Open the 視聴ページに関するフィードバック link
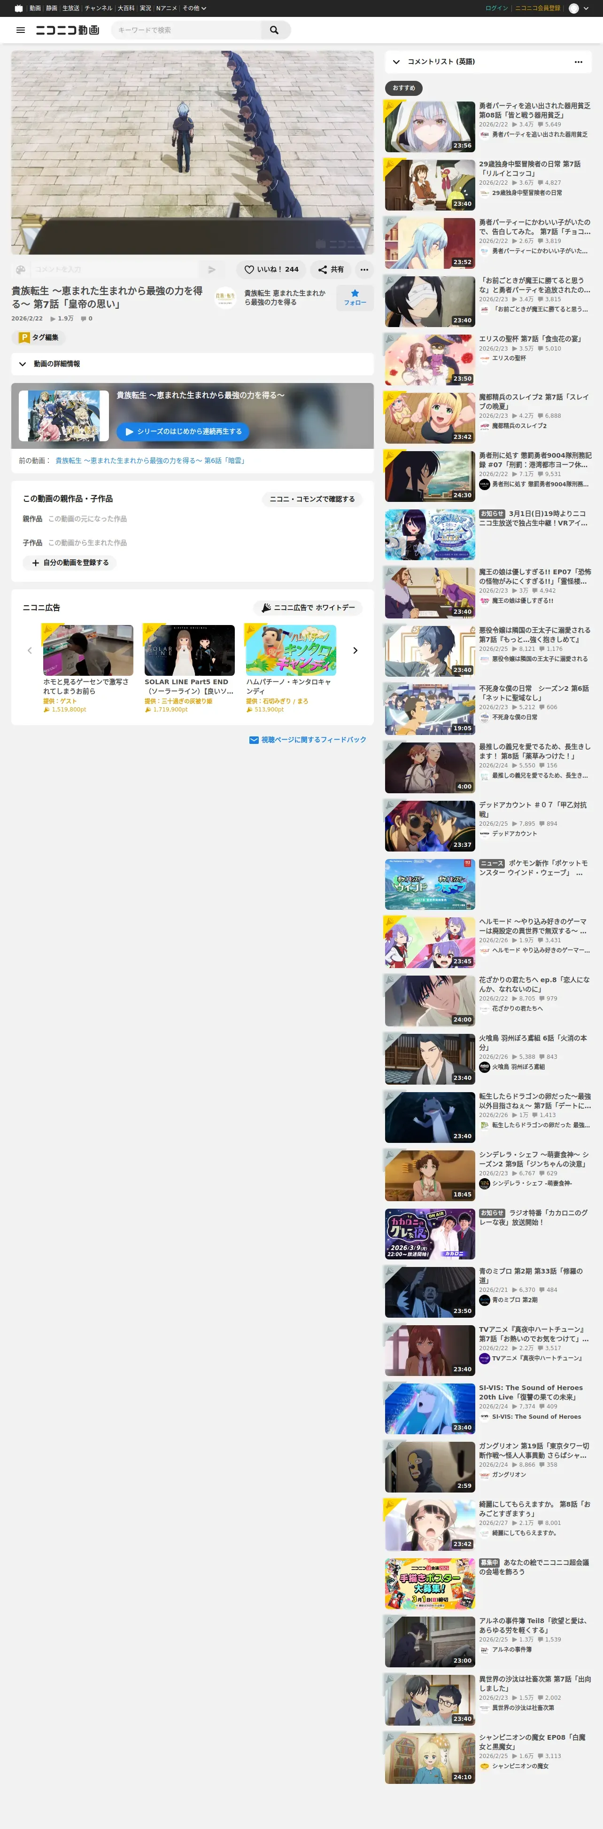This screenshot has width=603, height=1829. [x=308, y=740]
